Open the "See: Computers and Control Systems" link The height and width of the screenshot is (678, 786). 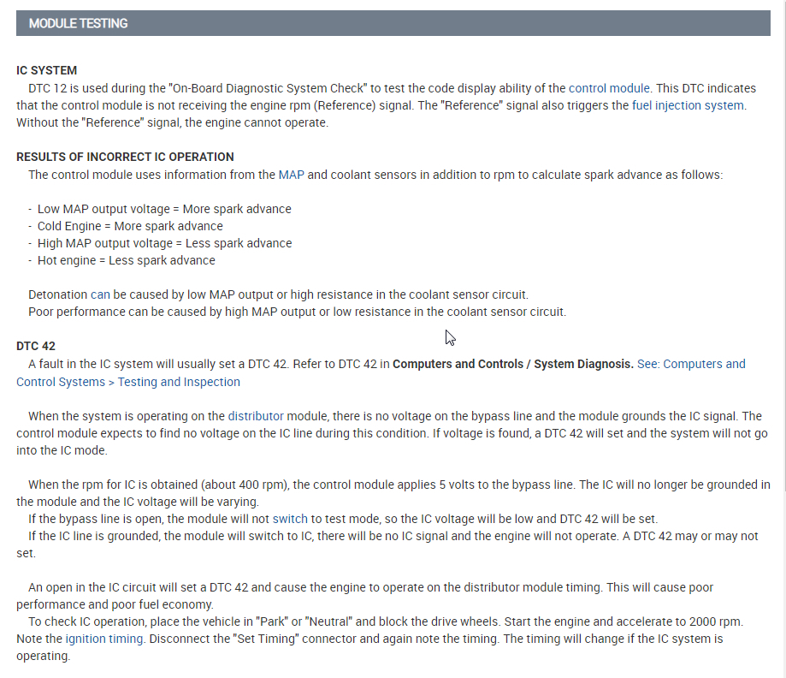691,365
